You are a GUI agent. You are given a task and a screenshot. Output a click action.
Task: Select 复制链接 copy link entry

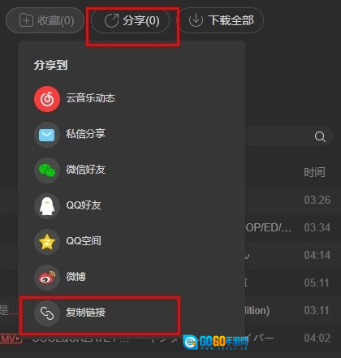pos(86,313)
